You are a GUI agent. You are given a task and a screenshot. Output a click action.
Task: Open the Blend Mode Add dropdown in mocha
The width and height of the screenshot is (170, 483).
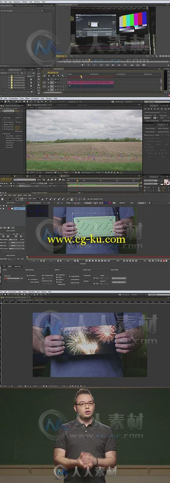click(x=12, y=239)
